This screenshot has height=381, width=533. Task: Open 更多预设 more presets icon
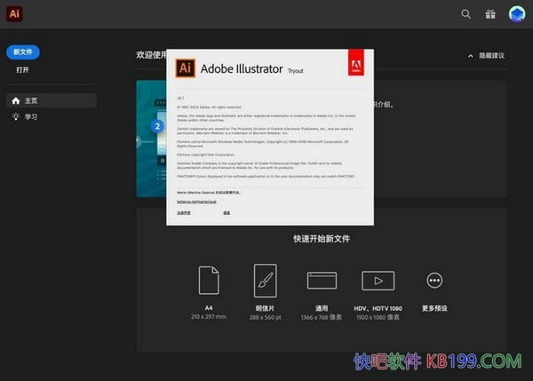[x=434, y=281]
